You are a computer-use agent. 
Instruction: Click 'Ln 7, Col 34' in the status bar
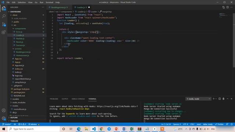(166, 124)
